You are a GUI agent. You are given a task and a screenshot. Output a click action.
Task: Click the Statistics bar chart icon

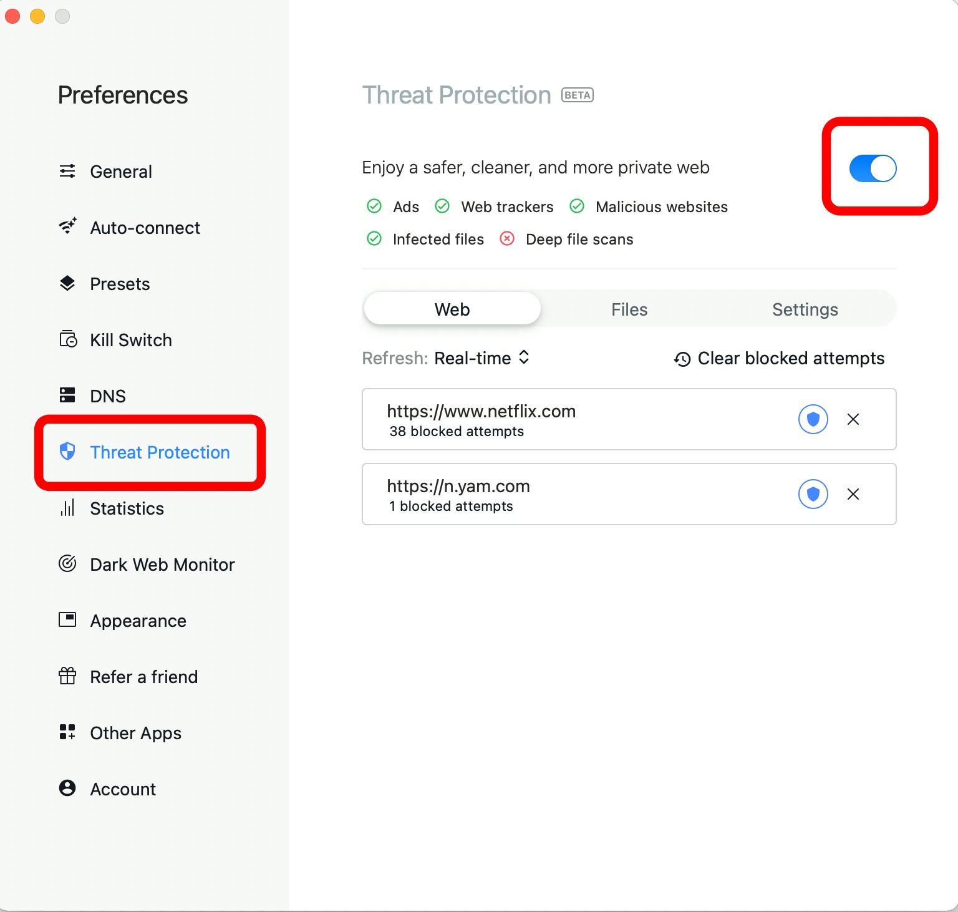(67, 508)
